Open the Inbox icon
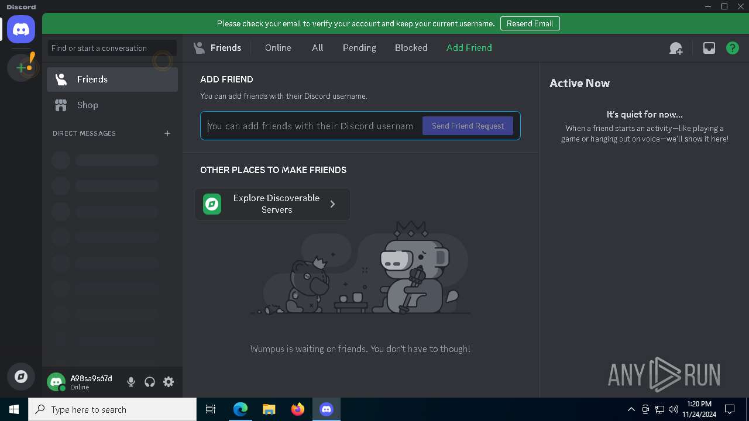 [x=709, y=48]
